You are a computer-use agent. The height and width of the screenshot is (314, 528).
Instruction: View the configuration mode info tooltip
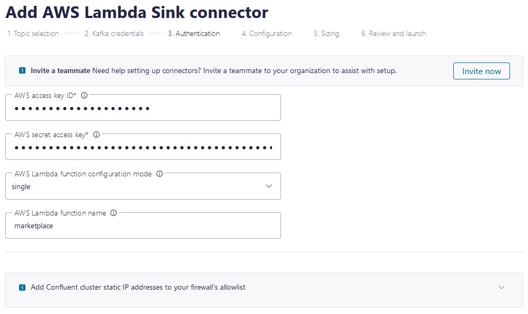[160, 174]
